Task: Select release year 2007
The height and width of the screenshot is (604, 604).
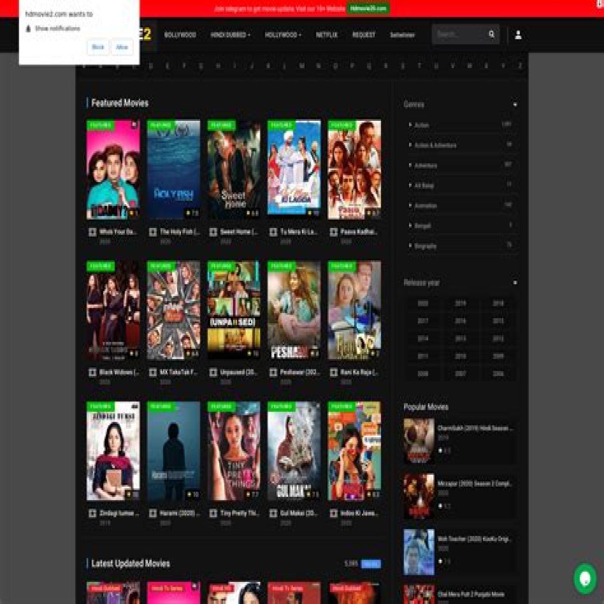Action: pyautogui.click(x=461, y=374)
